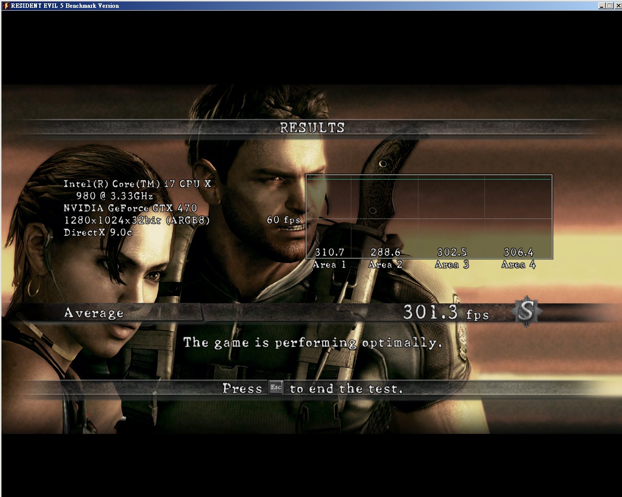Click the 1280x1024x32bit (ARGB8) resolution text
Viewport: 622px width, 497px height.
pos(137,220)
